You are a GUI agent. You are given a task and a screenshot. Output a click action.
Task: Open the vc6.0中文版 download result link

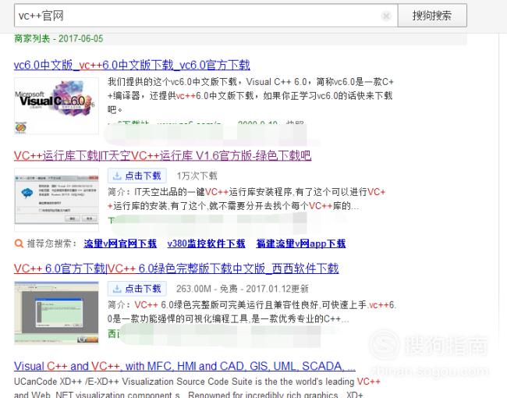click(x=132, y=65)
